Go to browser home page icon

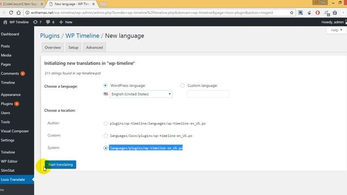[x=18, y=13]
